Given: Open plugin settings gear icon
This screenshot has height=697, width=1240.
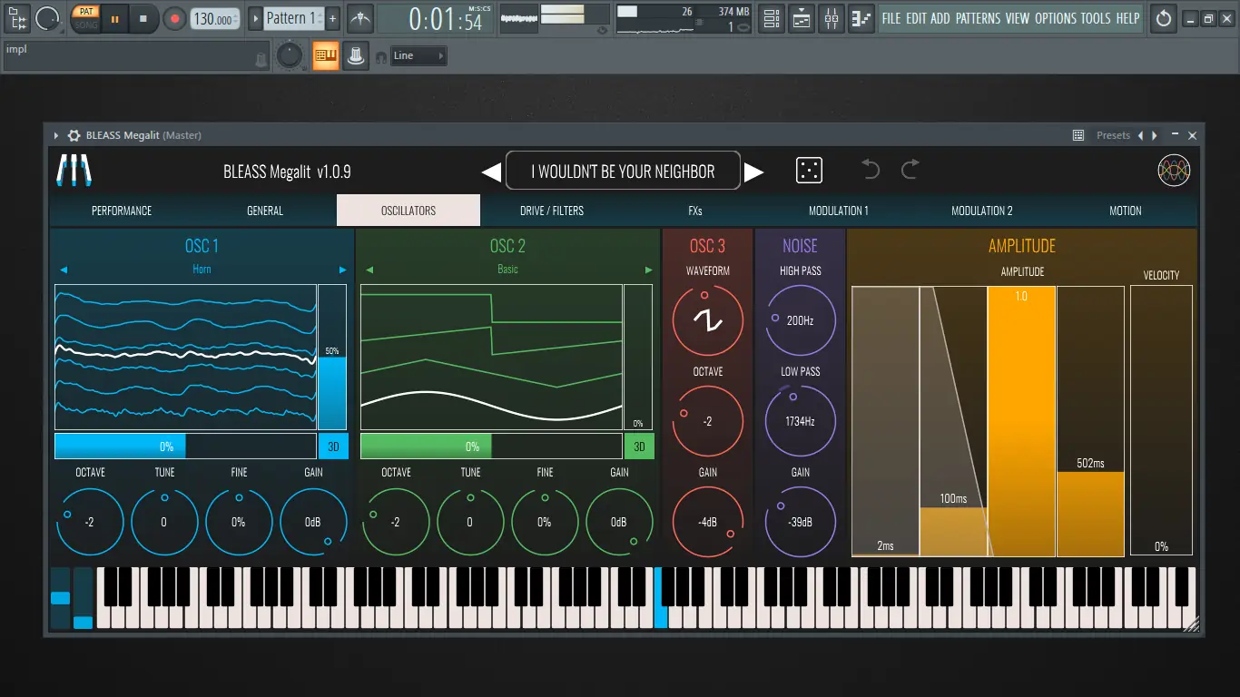Looking at the screenshot, I should (x=74, y=135).
